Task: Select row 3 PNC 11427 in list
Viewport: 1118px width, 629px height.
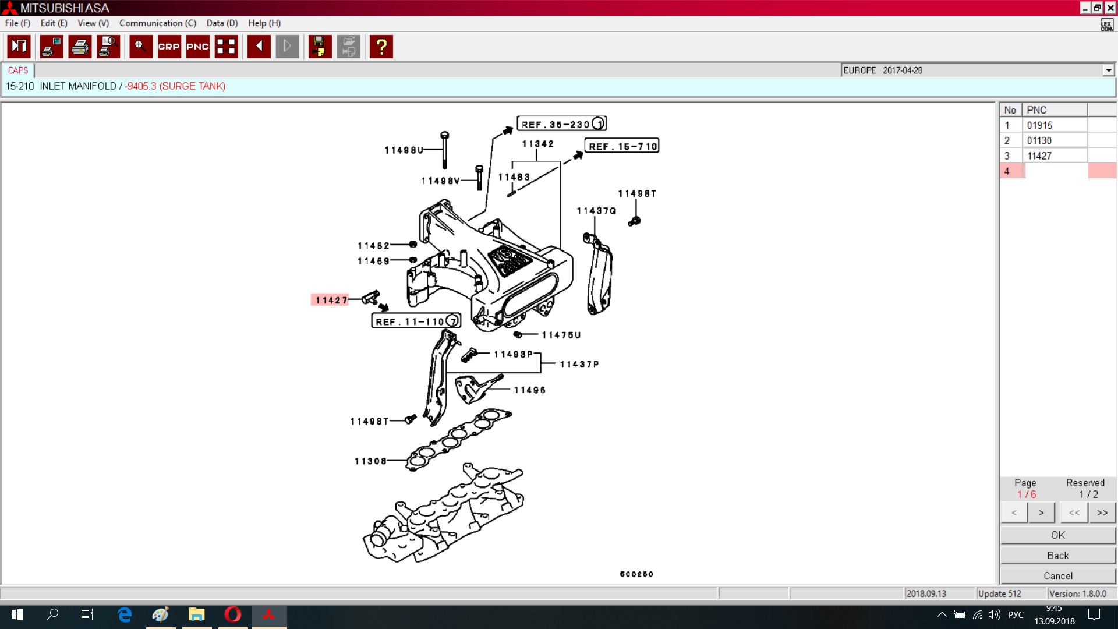Action: tap(1039, 156)
